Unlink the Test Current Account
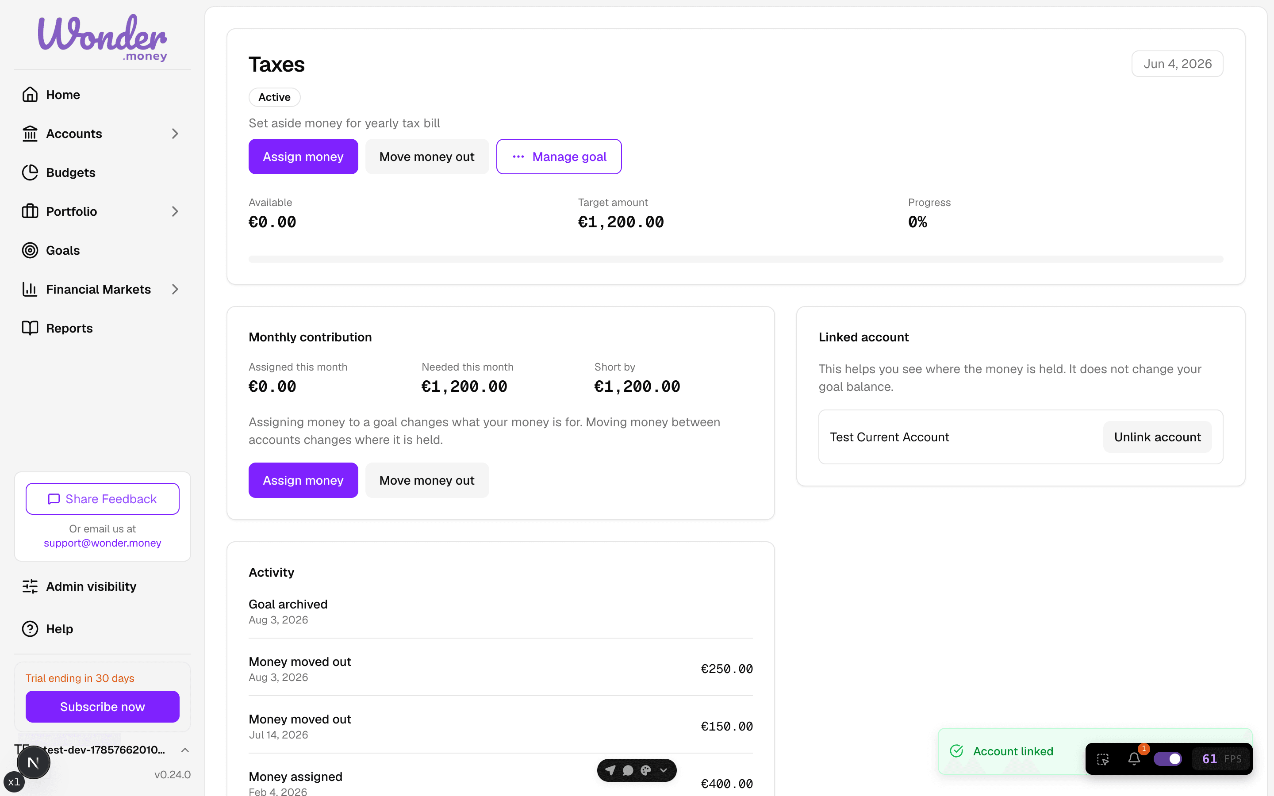Screen dimensions: 1274x796 coord(1157,437)
